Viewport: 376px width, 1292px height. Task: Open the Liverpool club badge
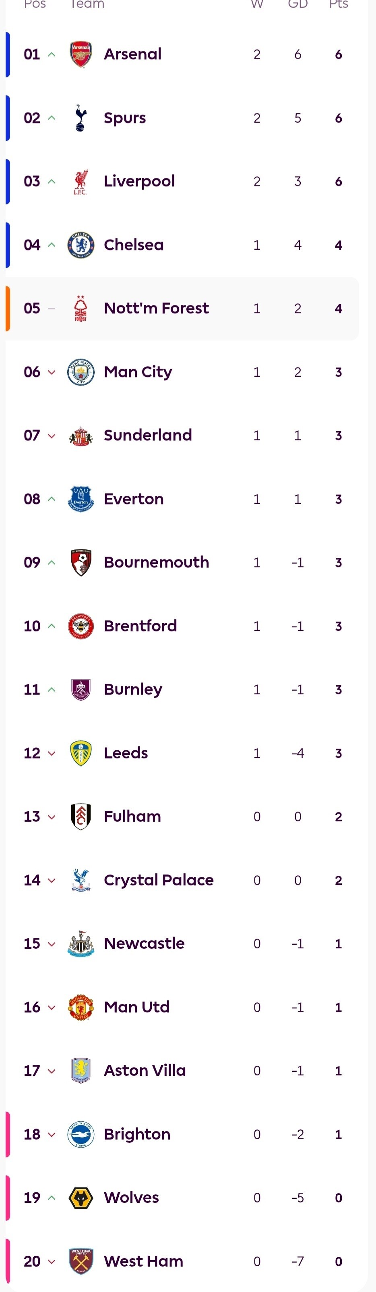click(x=81, y=182)
